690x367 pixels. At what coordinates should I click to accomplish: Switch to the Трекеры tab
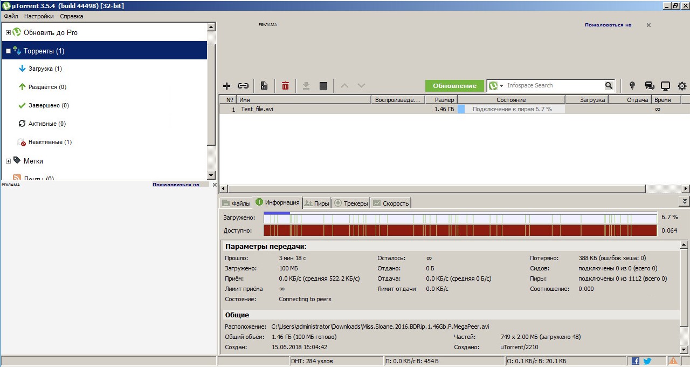pos(351,203)
